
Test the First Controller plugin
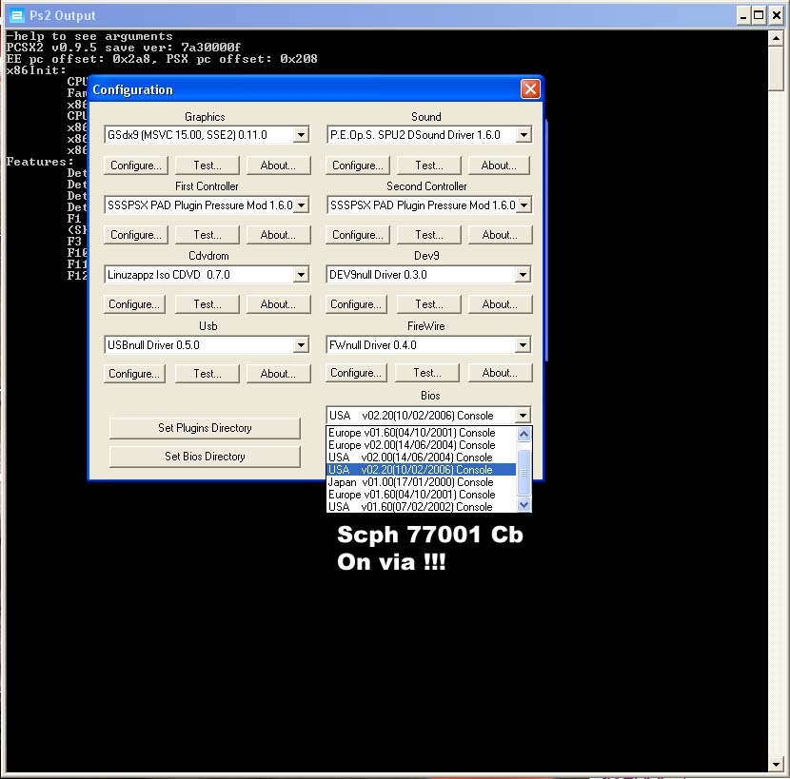coord(207,235)
